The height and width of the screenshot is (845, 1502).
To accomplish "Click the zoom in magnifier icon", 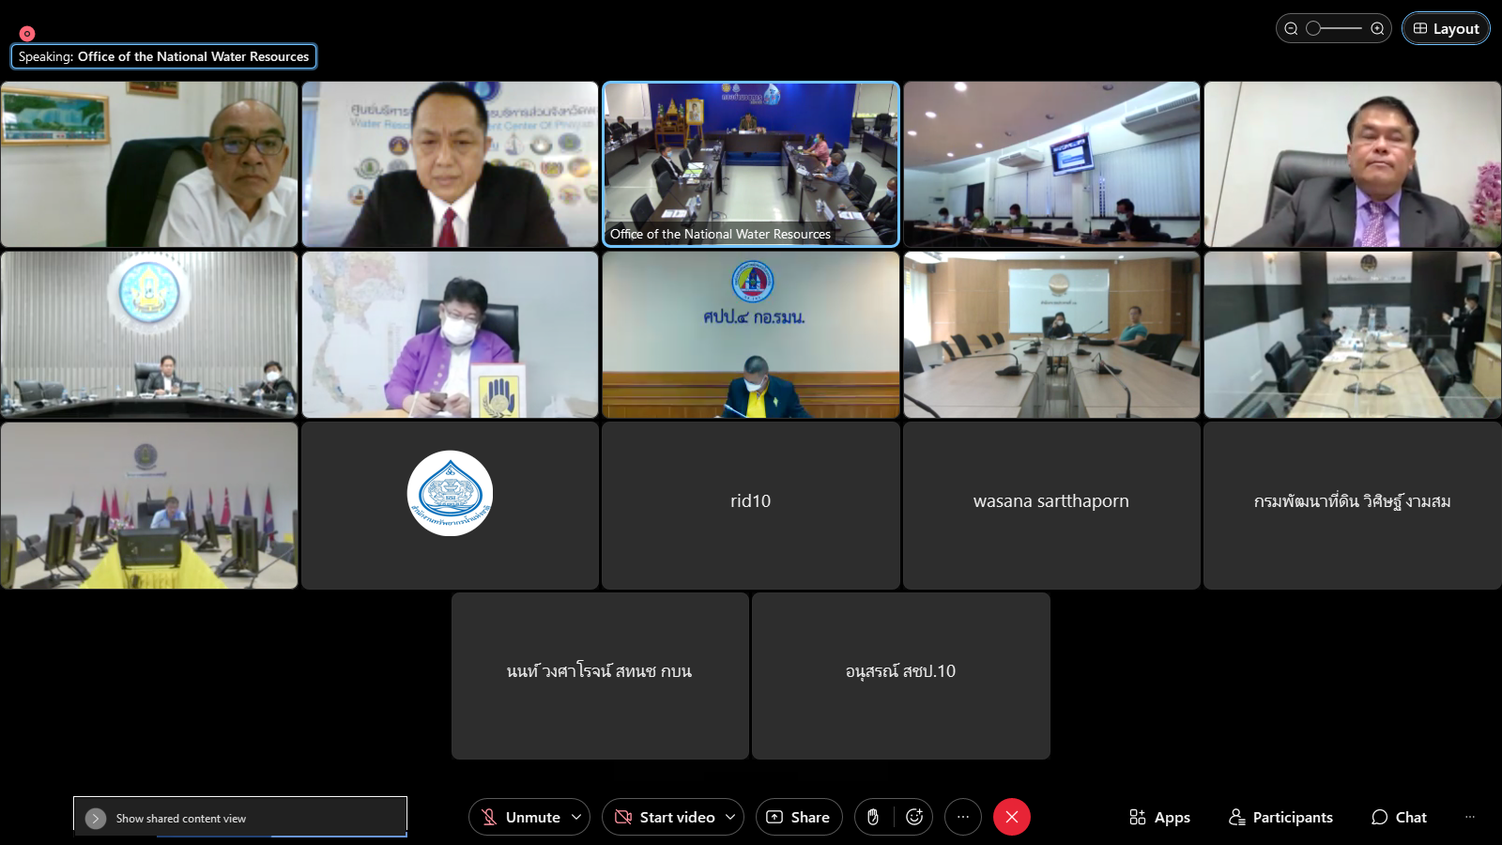I will [x=1377, y=28].
